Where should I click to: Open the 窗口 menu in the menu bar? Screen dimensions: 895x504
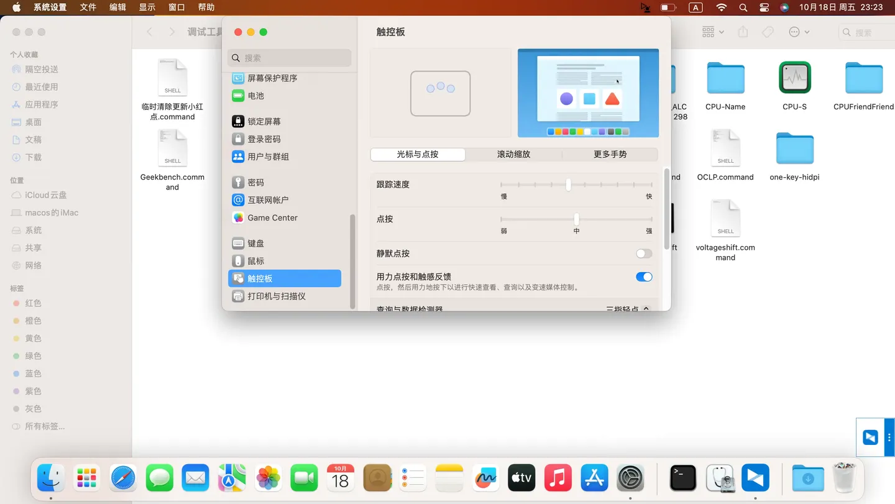tap(176, 7)
